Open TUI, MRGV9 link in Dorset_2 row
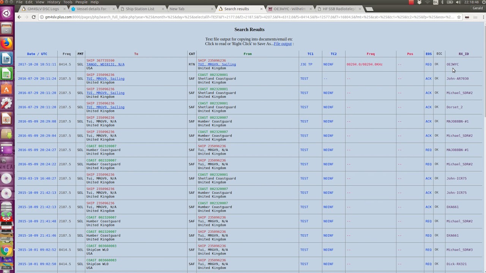 point(105,107)
